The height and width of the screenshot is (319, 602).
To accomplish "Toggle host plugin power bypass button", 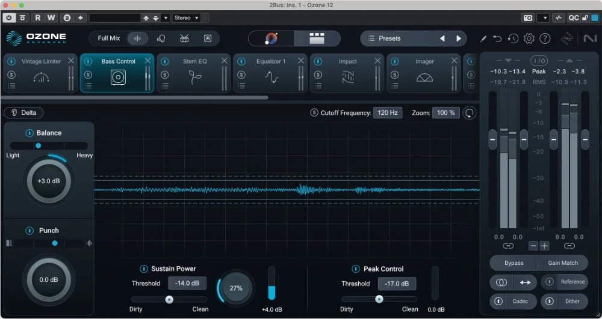I will click(x=9, y=17).
